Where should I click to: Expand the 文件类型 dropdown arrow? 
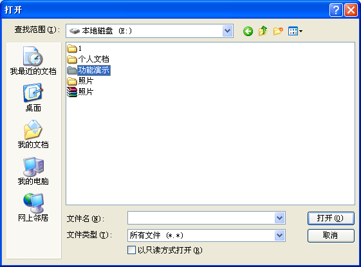click(x=280, y=235)
